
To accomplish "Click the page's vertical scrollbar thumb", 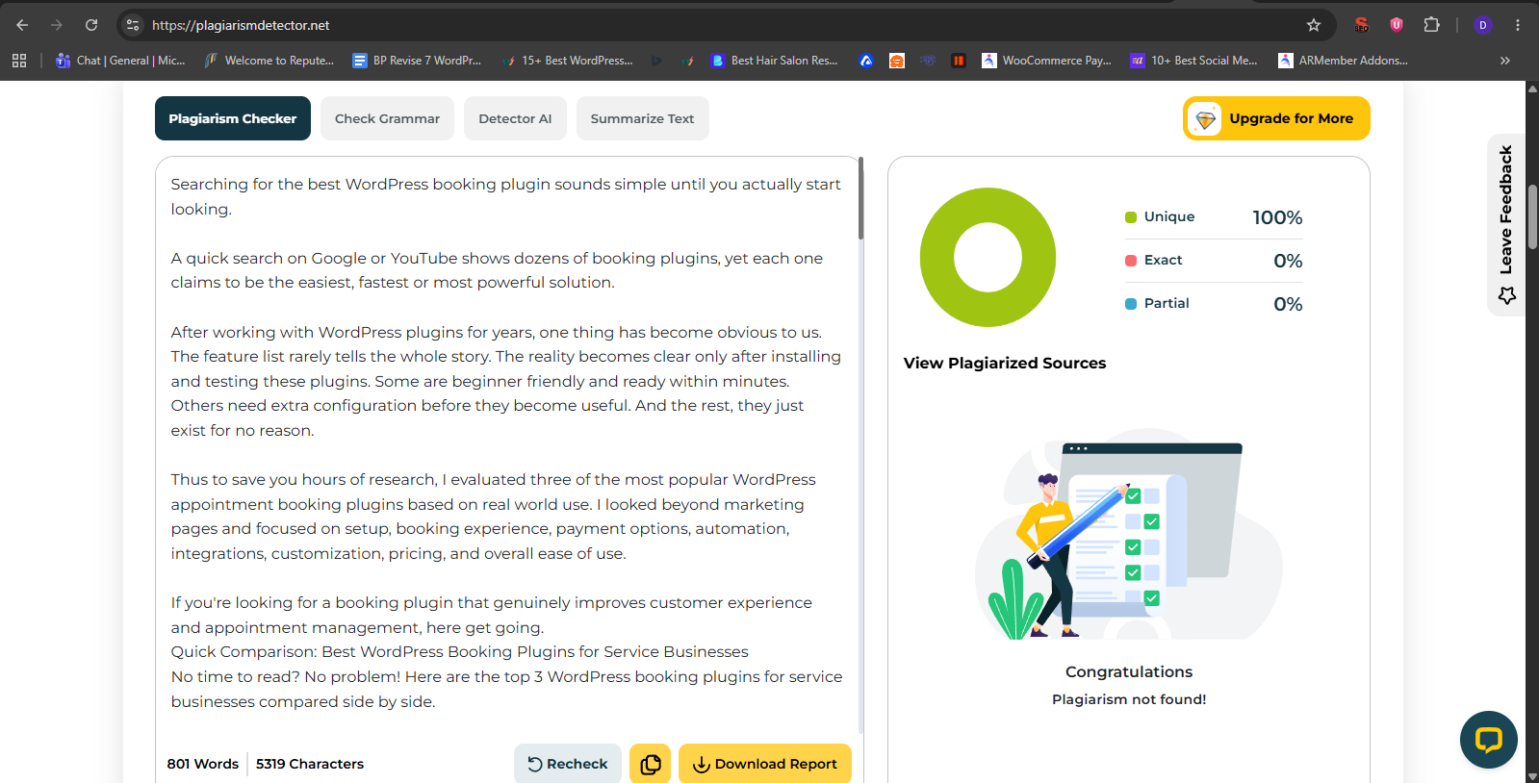I will point(1532,217).
